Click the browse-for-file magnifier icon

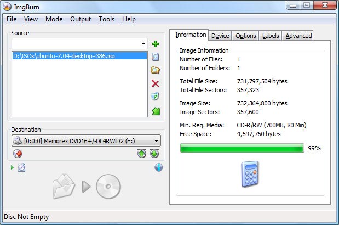click(x=156, y=57)
